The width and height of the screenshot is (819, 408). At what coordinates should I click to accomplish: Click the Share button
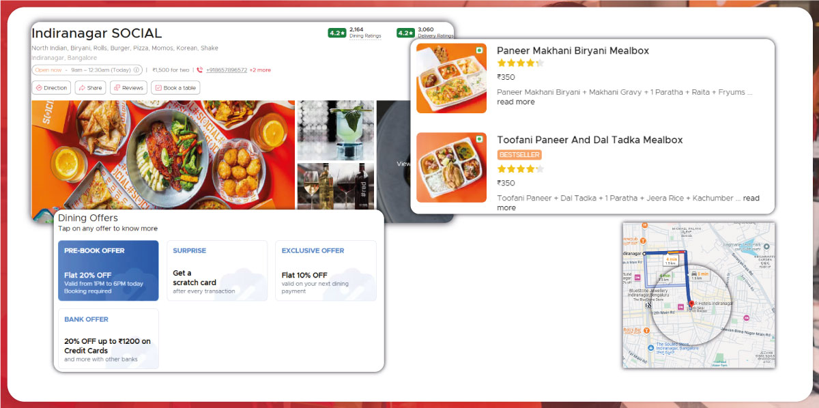coord(90,88)
